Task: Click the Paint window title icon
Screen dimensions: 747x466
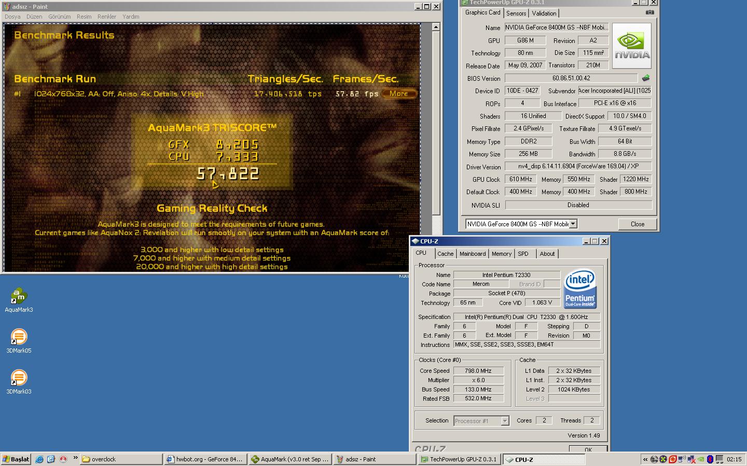Action: pos(7,7)
